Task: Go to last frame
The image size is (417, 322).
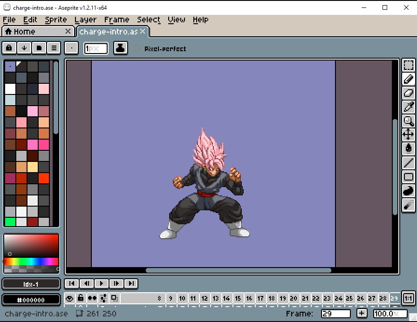Action: click(131, 283)
